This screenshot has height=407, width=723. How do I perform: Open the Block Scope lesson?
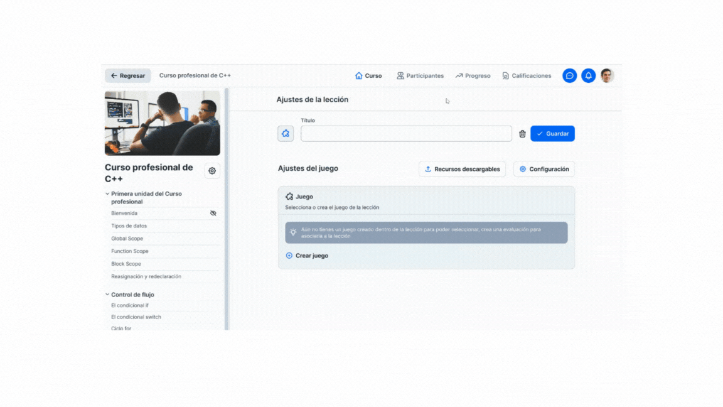[x=126, y=264]
